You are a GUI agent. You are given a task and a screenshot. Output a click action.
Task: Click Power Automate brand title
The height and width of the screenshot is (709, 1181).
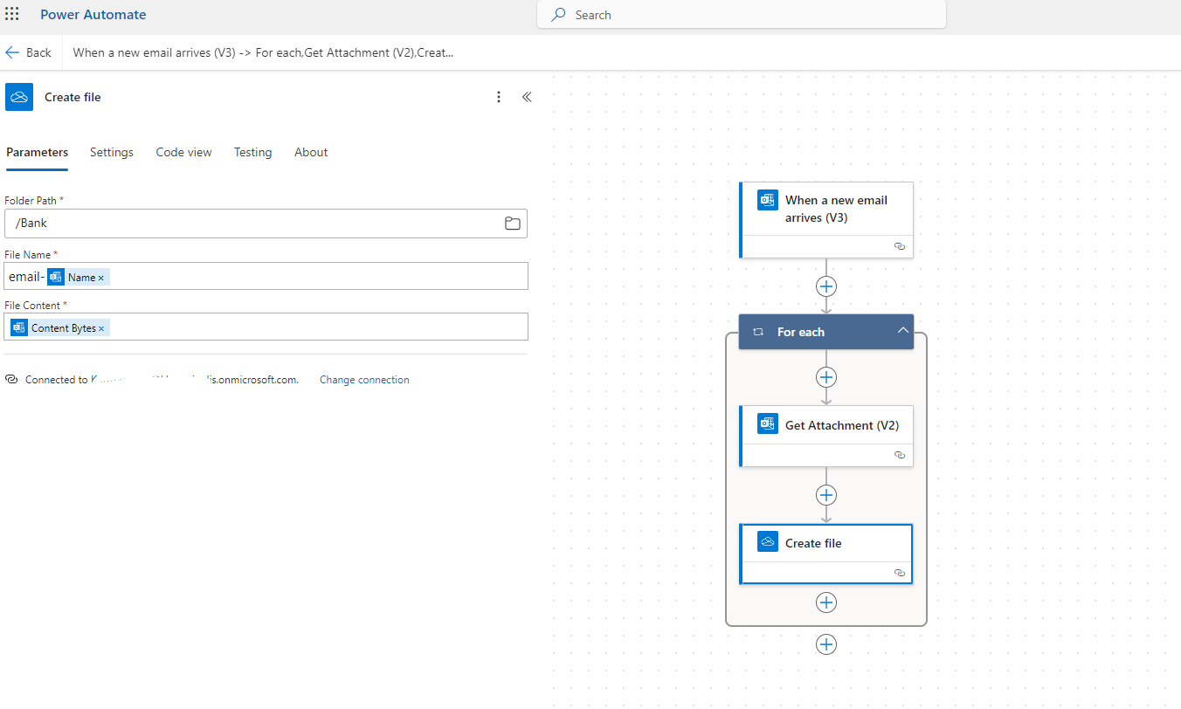(93, 15)
